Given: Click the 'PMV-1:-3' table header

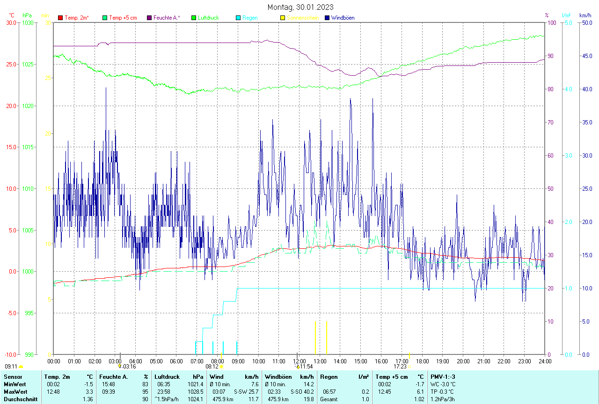Looking at the screenshot, I should [443, 377].
